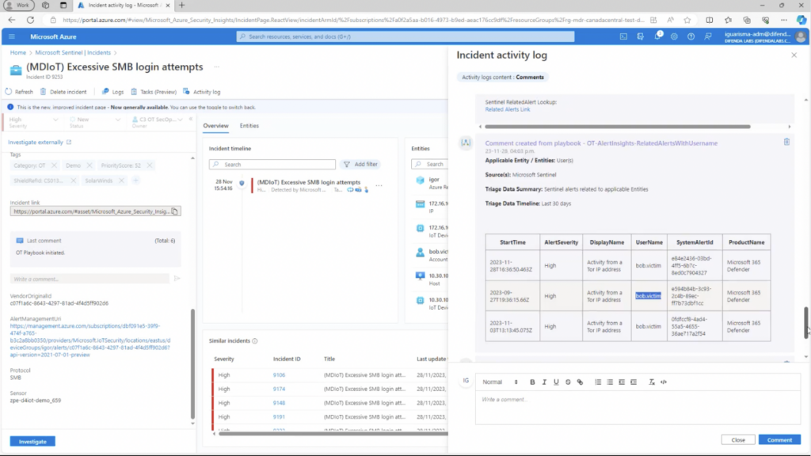
Task: Go to Home breadcrumb
Action: (17, 53)
